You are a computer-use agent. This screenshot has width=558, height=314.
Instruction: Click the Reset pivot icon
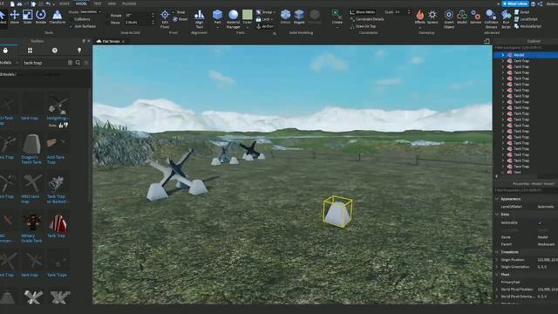pos(175,19)
